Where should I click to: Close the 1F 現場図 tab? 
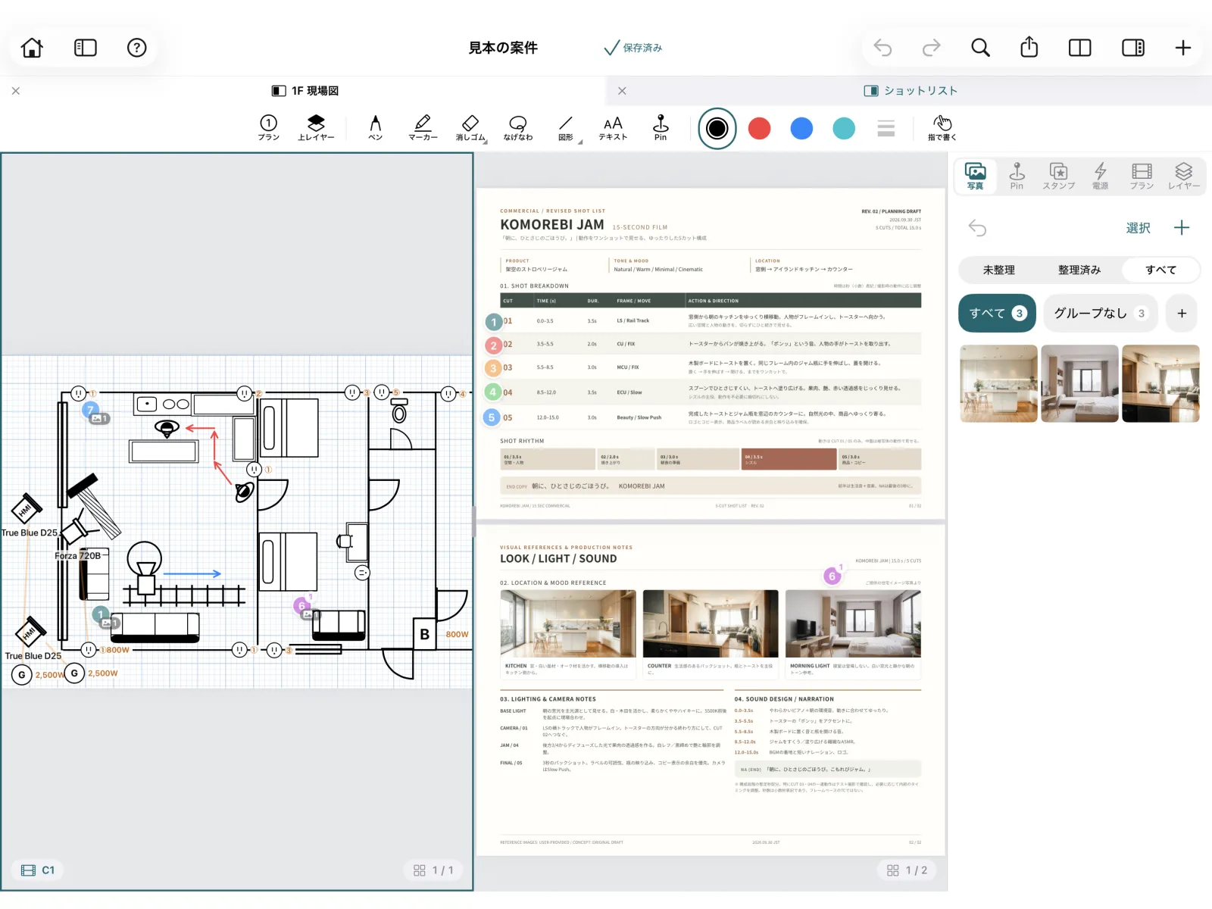16,91
